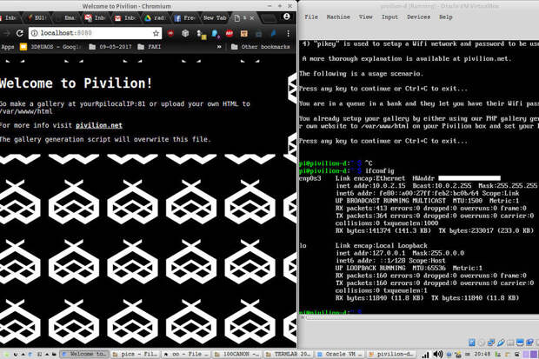Open the cube-shaped extension icon

(185, 33)
